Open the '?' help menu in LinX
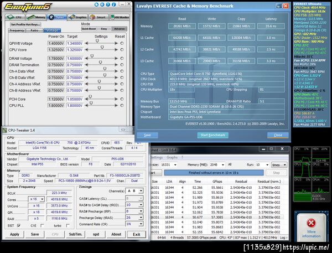Image resolution: width=332 pixels, height=253 pixels. [x=182, y=157]
